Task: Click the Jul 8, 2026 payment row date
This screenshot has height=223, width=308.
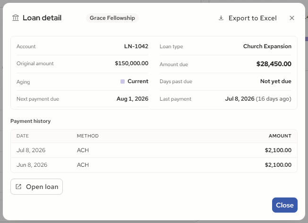Action: click(x=31, y=150)
